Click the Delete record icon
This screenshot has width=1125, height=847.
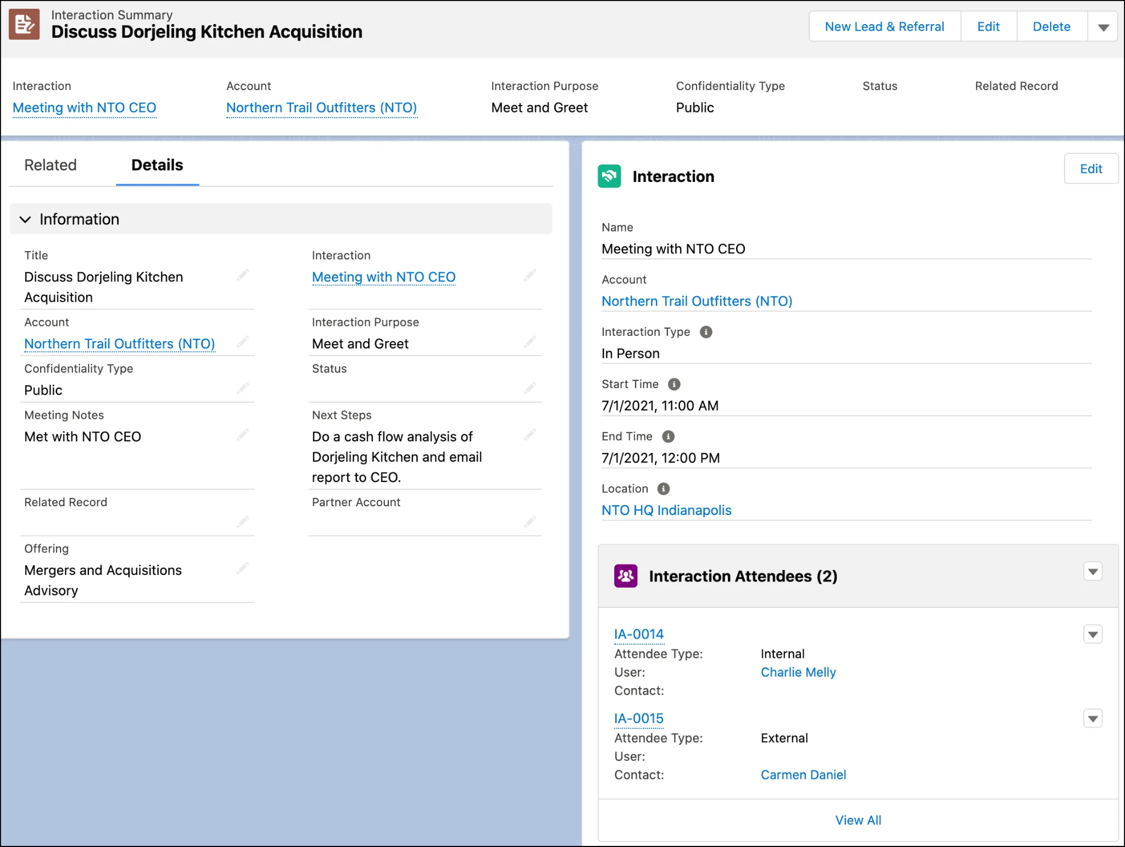(x=1050, y=27)
